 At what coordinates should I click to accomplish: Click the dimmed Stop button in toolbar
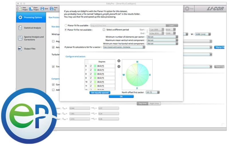[189, 9]
